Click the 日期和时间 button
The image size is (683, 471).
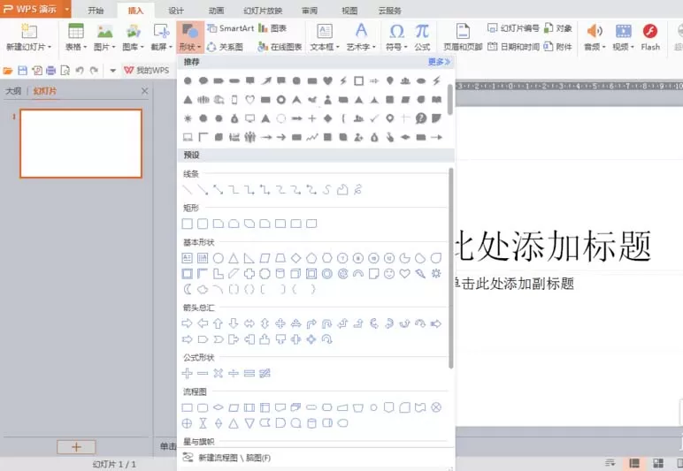click(x=513, y=47)
